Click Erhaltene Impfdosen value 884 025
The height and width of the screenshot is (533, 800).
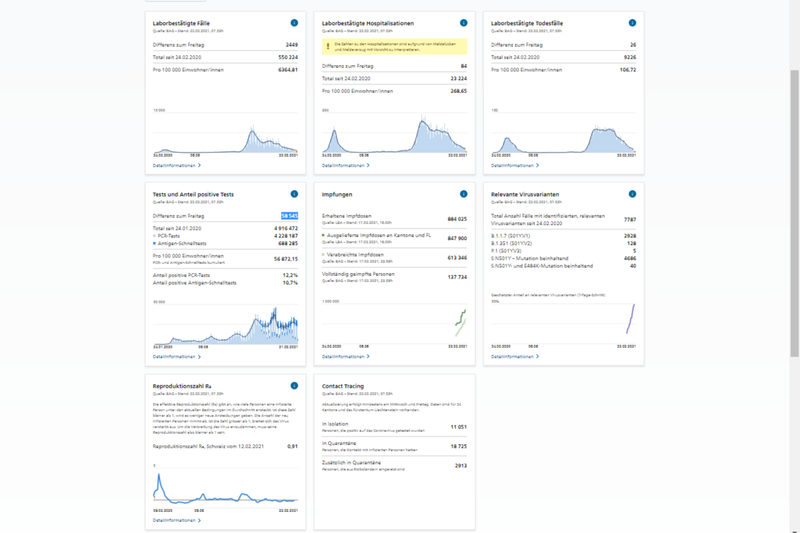point(457,219)
